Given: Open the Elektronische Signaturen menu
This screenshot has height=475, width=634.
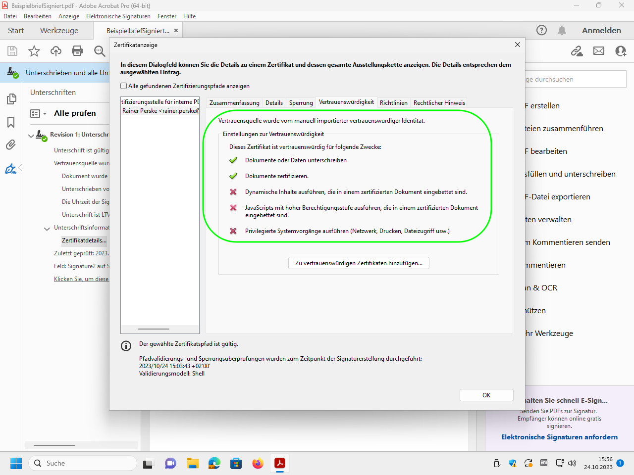Looking at the screenshot, I should tap(118, 16).
